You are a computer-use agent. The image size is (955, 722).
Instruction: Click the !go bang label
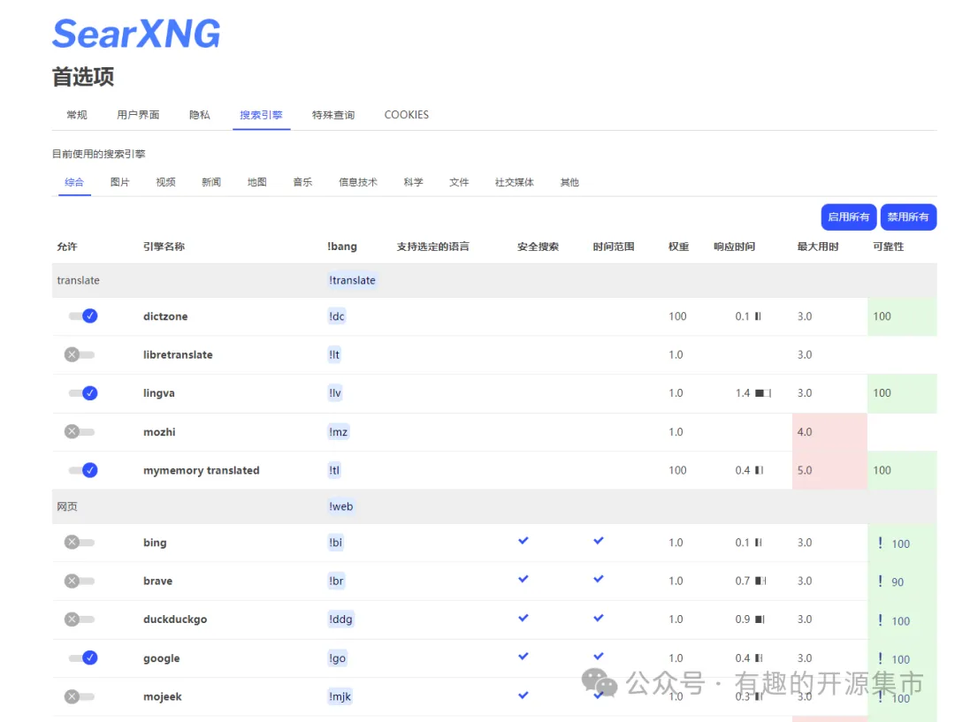(338, 658)
